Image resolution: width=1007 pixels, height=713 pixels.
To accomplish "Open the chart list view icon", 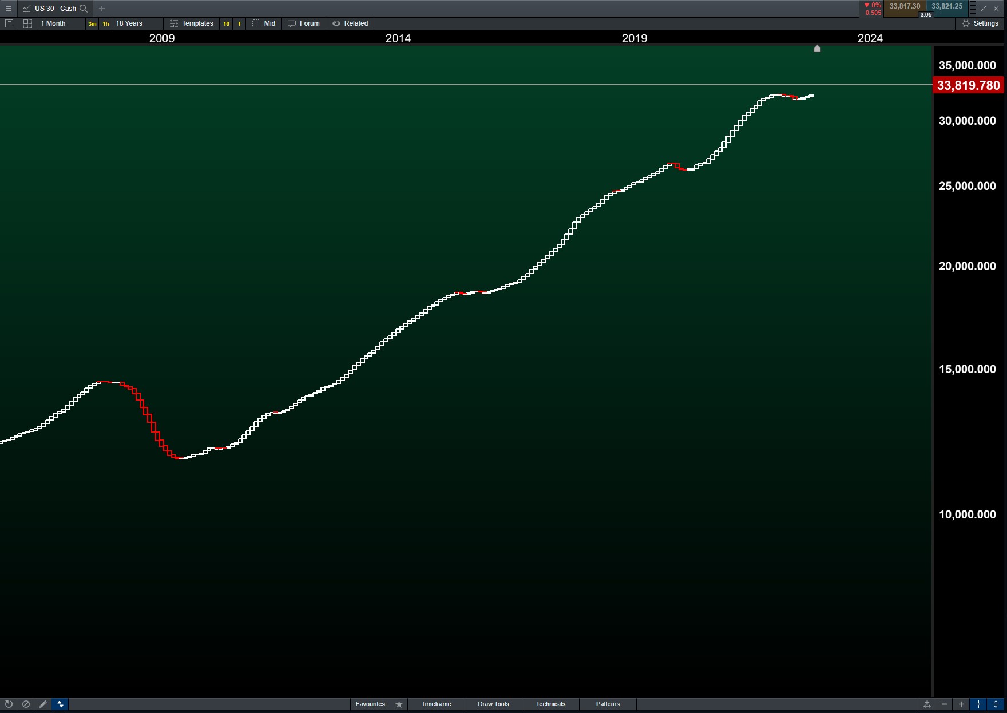I will 9,23.
